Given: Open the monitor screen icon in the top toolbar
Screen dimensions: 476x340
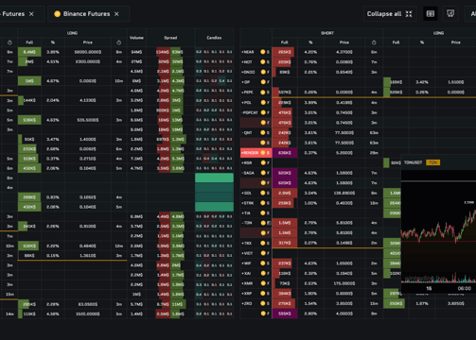Looking at the screenshot, I should pyautogui.click(x=450, y=14).
